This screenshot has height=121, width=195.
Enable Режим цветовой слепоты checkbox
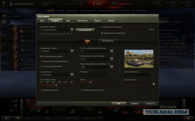point(81,90)
